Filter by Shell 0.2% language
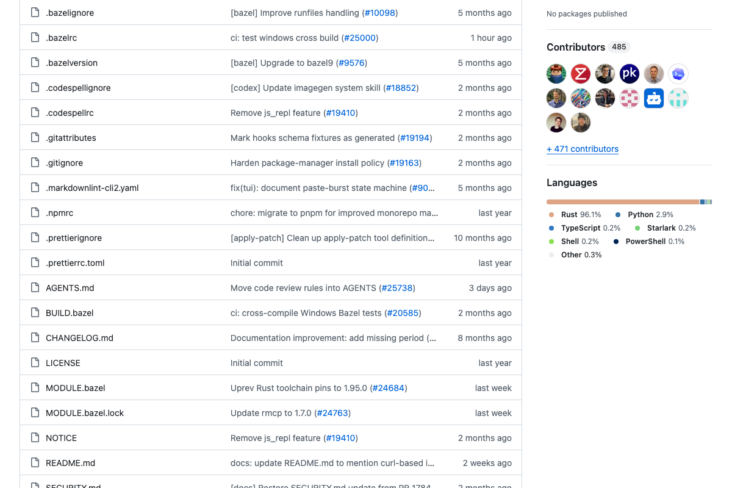The height and width of the screenshot is (488, 732). point(573,242)
